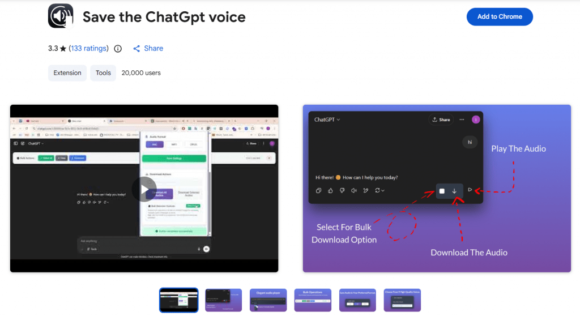Select the Save Audio in Preferred Format thumbnail
The image size is (580, 316).
point(357,300)
